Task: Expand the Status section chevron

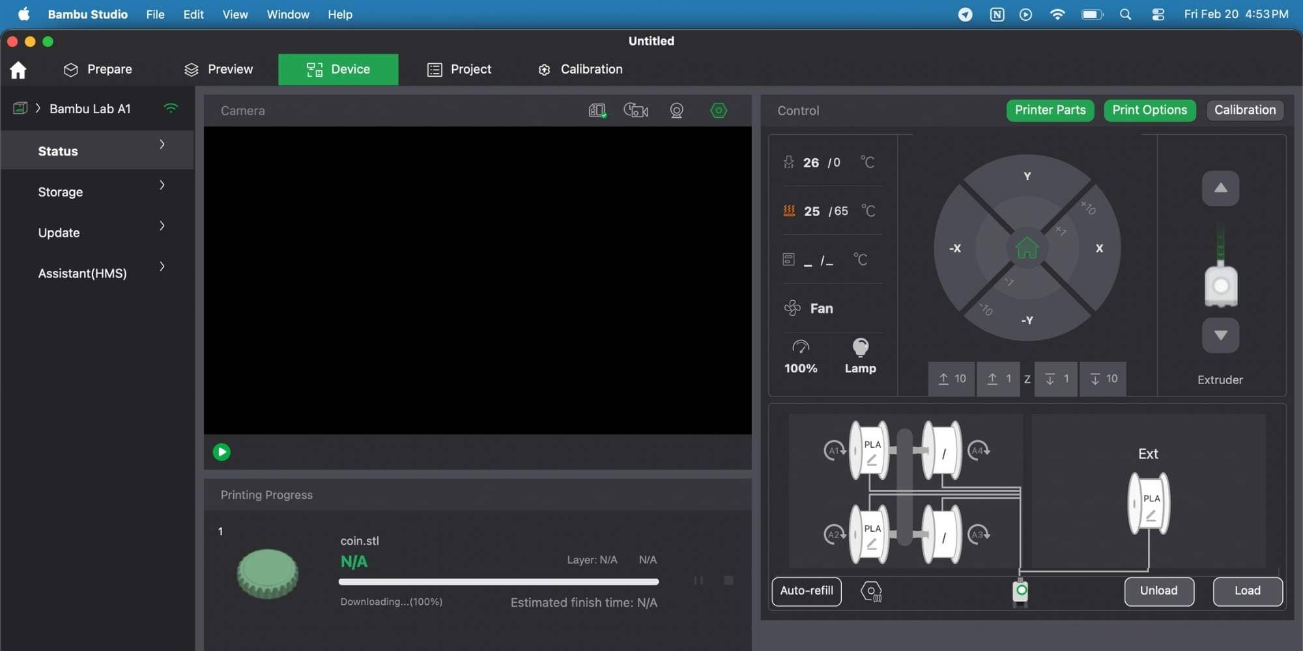Action: pos(162,145)
